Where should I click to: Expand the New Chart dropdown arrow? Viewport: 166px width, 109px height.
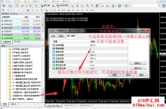(x=6, y=6)
